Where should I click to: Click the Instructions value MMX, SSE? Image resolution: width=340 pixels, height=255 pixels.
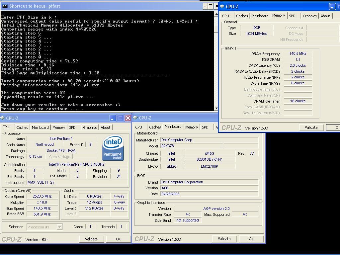[x=77, y=182]
